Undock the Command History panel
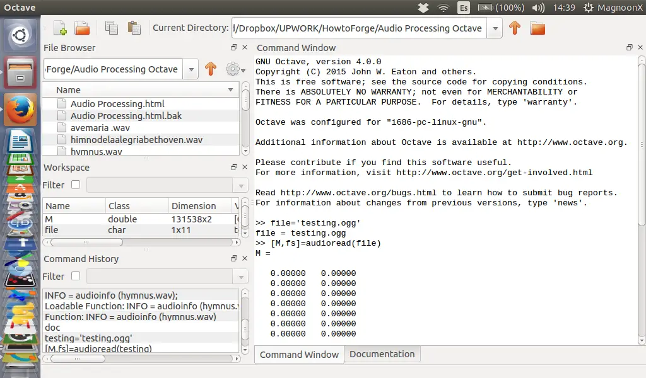The height and width of the screenshot is (378, 646). pyautogui.click(x=234, y=258)
